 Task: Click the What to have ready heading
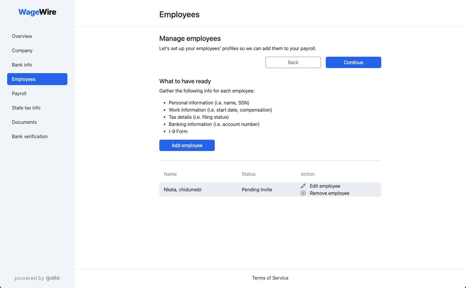pos(185,81)
